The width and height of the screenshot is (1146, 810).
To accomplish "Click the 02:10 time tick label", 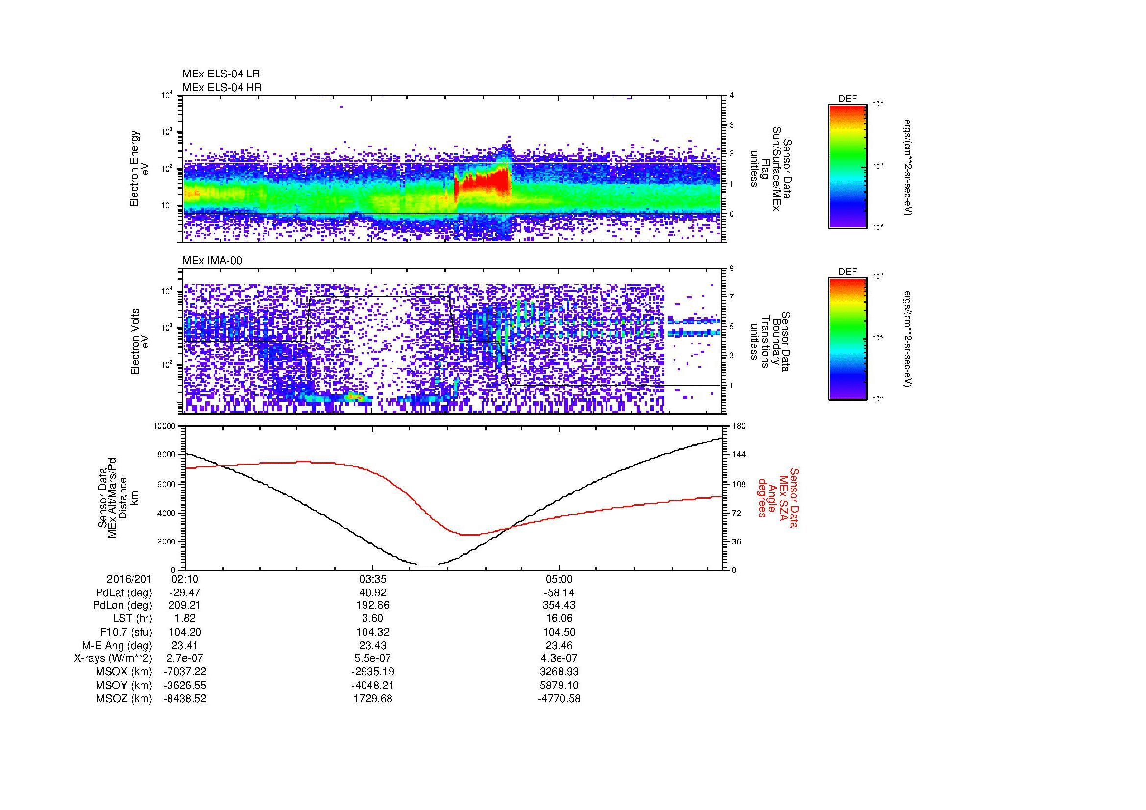I will tap(185, 579).
